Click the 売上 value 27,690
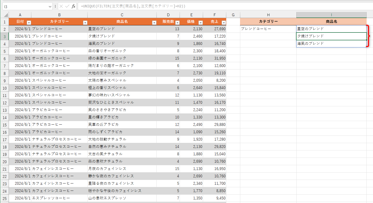The height and width of the screenshot is (203, 373). pos(215,29)
